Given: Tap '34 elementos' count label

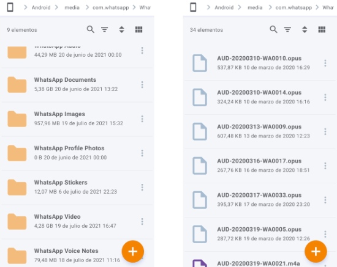Looking at the screenshot, I should 206,30.
